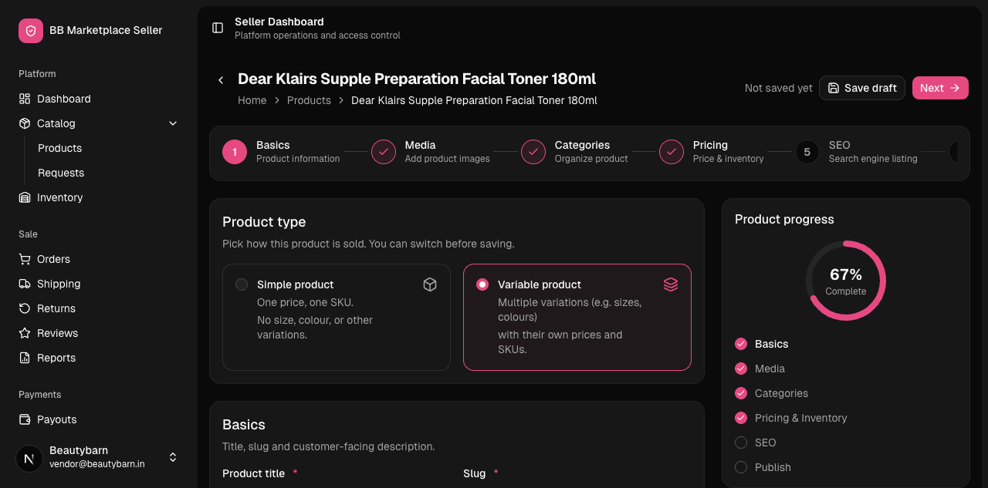The width and height of the screenshot is (988, 488).
Task: Follow the Products breadcrumb link
Action: [x=309, y=100]
